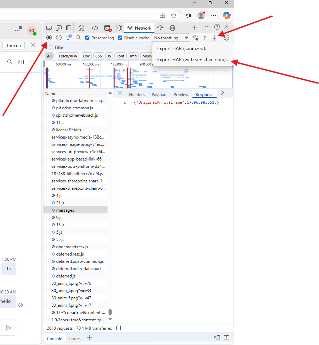Click the Import HAR upload arrow
319x345 pixels.
point(205,38)
